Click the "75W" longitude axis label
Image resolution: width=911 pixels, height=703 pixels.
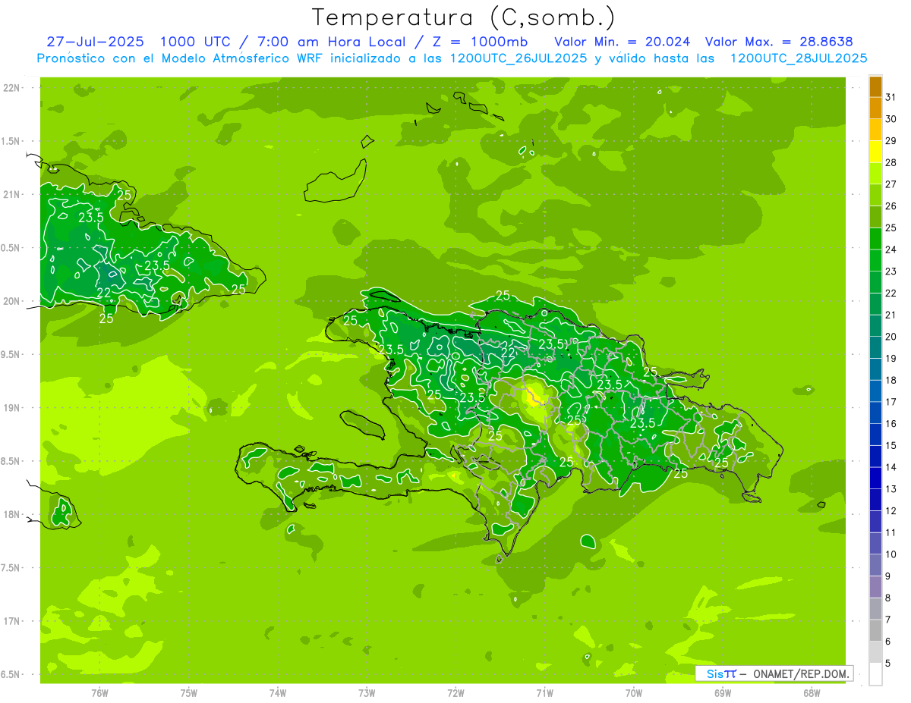[189, 692]
